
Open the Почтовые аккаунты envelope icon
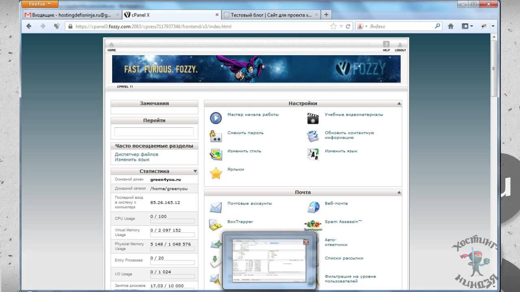point(216,207)
